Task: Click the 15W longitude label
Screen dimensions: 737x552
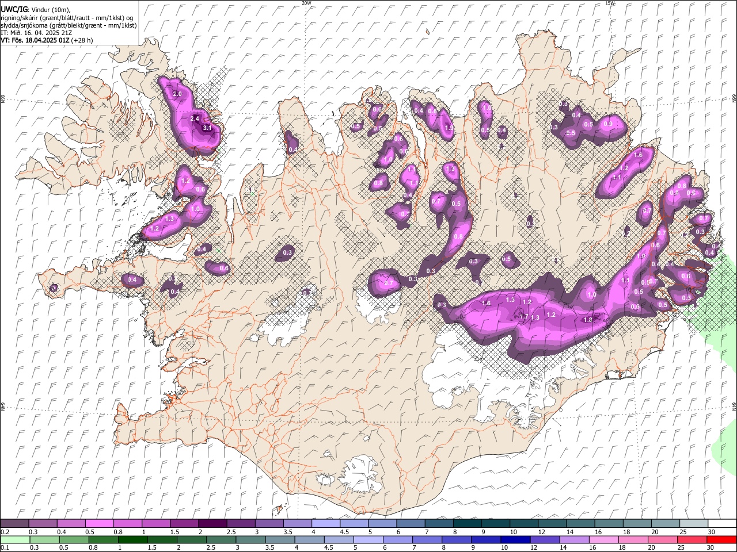Action: (610, 3)
